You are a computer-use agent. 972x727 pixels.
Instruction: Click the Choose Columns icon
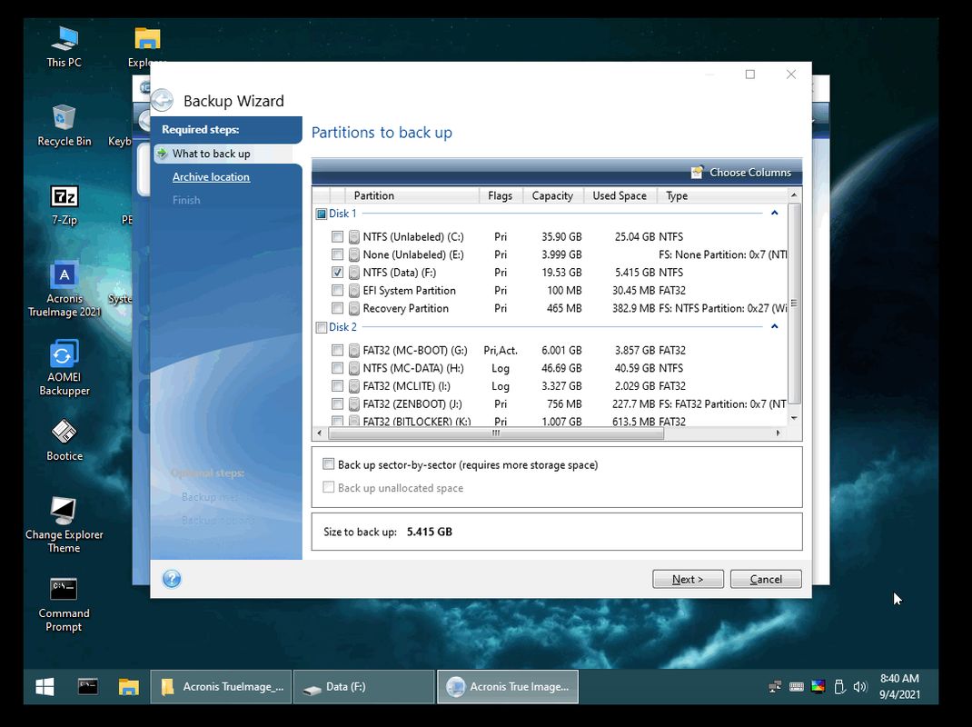(698, 172)
